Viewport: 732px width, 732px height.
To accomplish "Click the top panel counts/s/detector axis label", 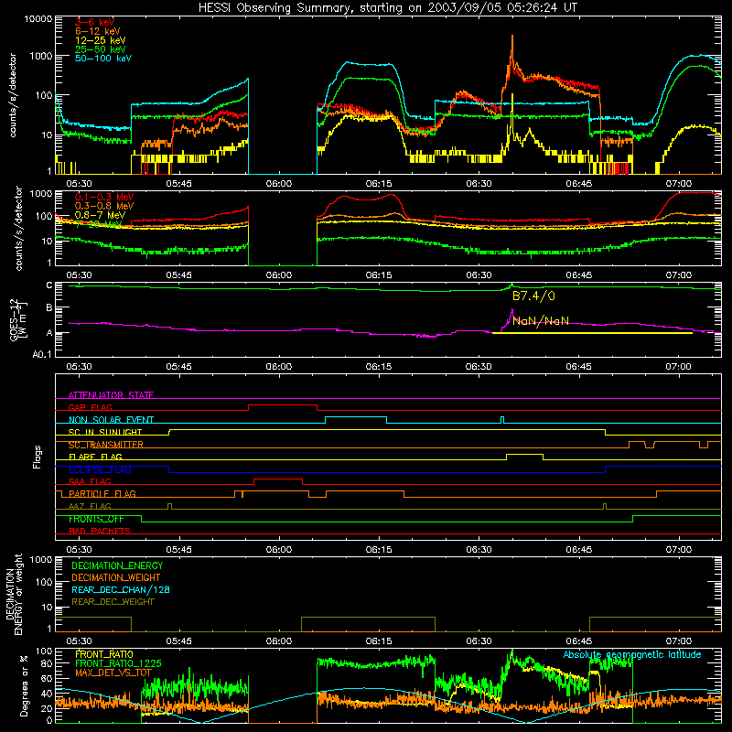I will tap(13, 95).
